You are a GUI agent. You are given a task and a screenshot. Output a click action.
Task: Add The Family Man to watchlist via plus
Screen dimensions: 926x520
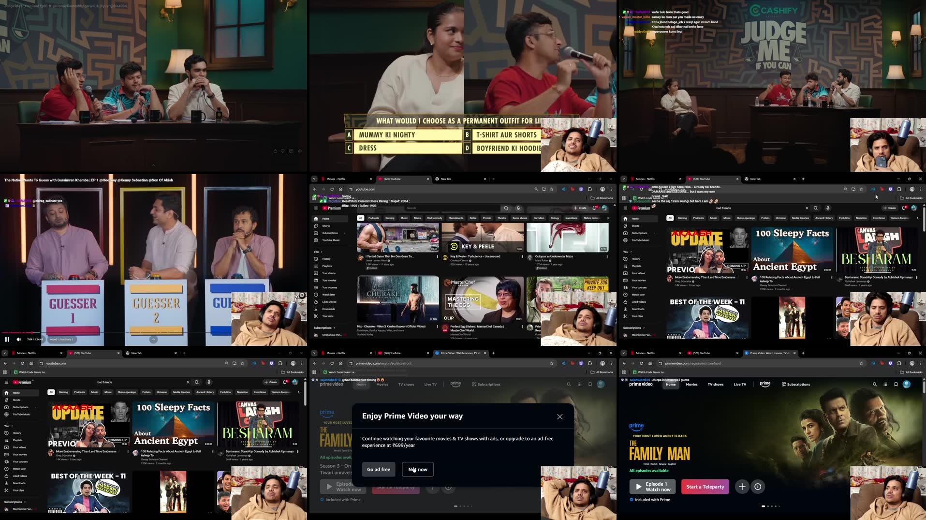pos(742,487)
